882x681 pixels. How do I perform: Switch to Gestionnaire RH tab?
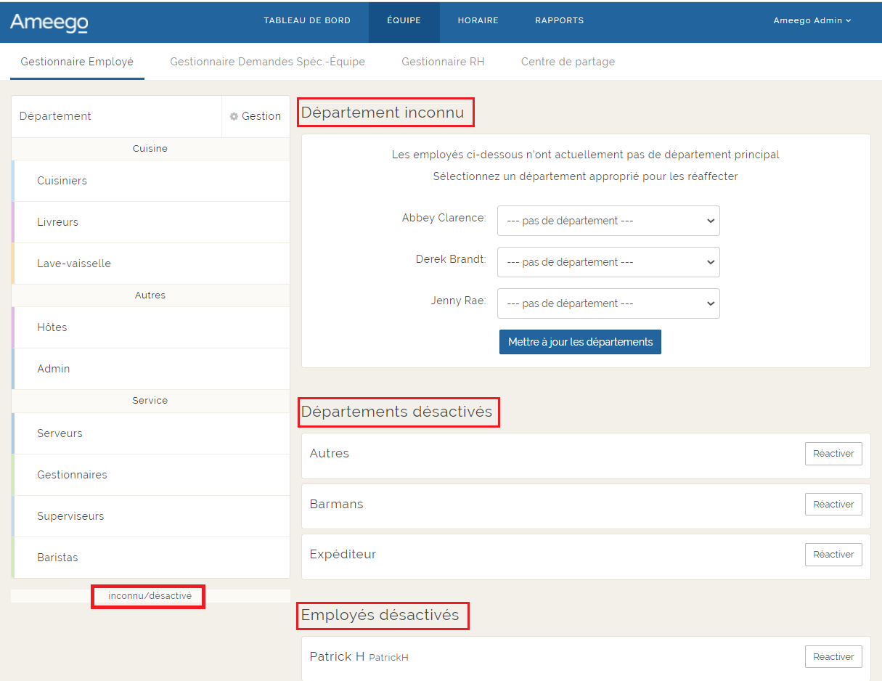pos(443,62)
